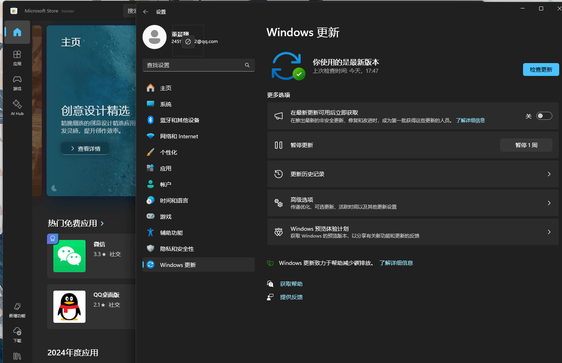Click 创意设计精选 banner title in Store
This screenshot has height=363, width=562.
[95, 111]
